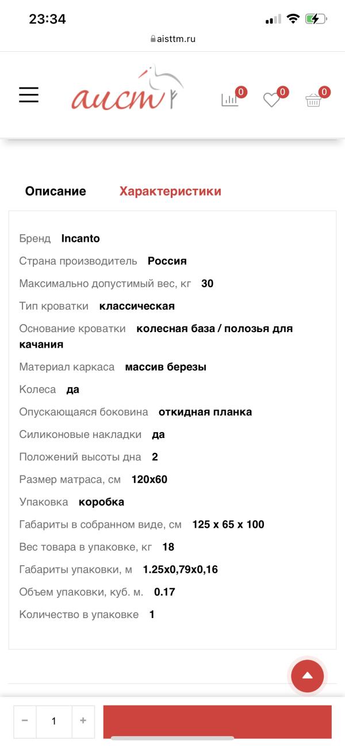This screenshot has height=747, width=345.
Task: Decrease quantity with the minus button
Action: (x=25, y=721)
